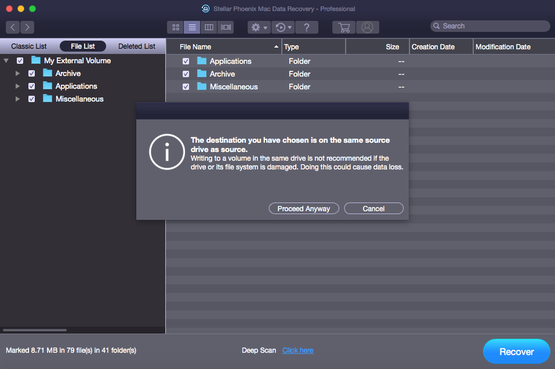Sort by the Size column header
This screenshot has height=369, width=555.
click(x=378, y=47)
